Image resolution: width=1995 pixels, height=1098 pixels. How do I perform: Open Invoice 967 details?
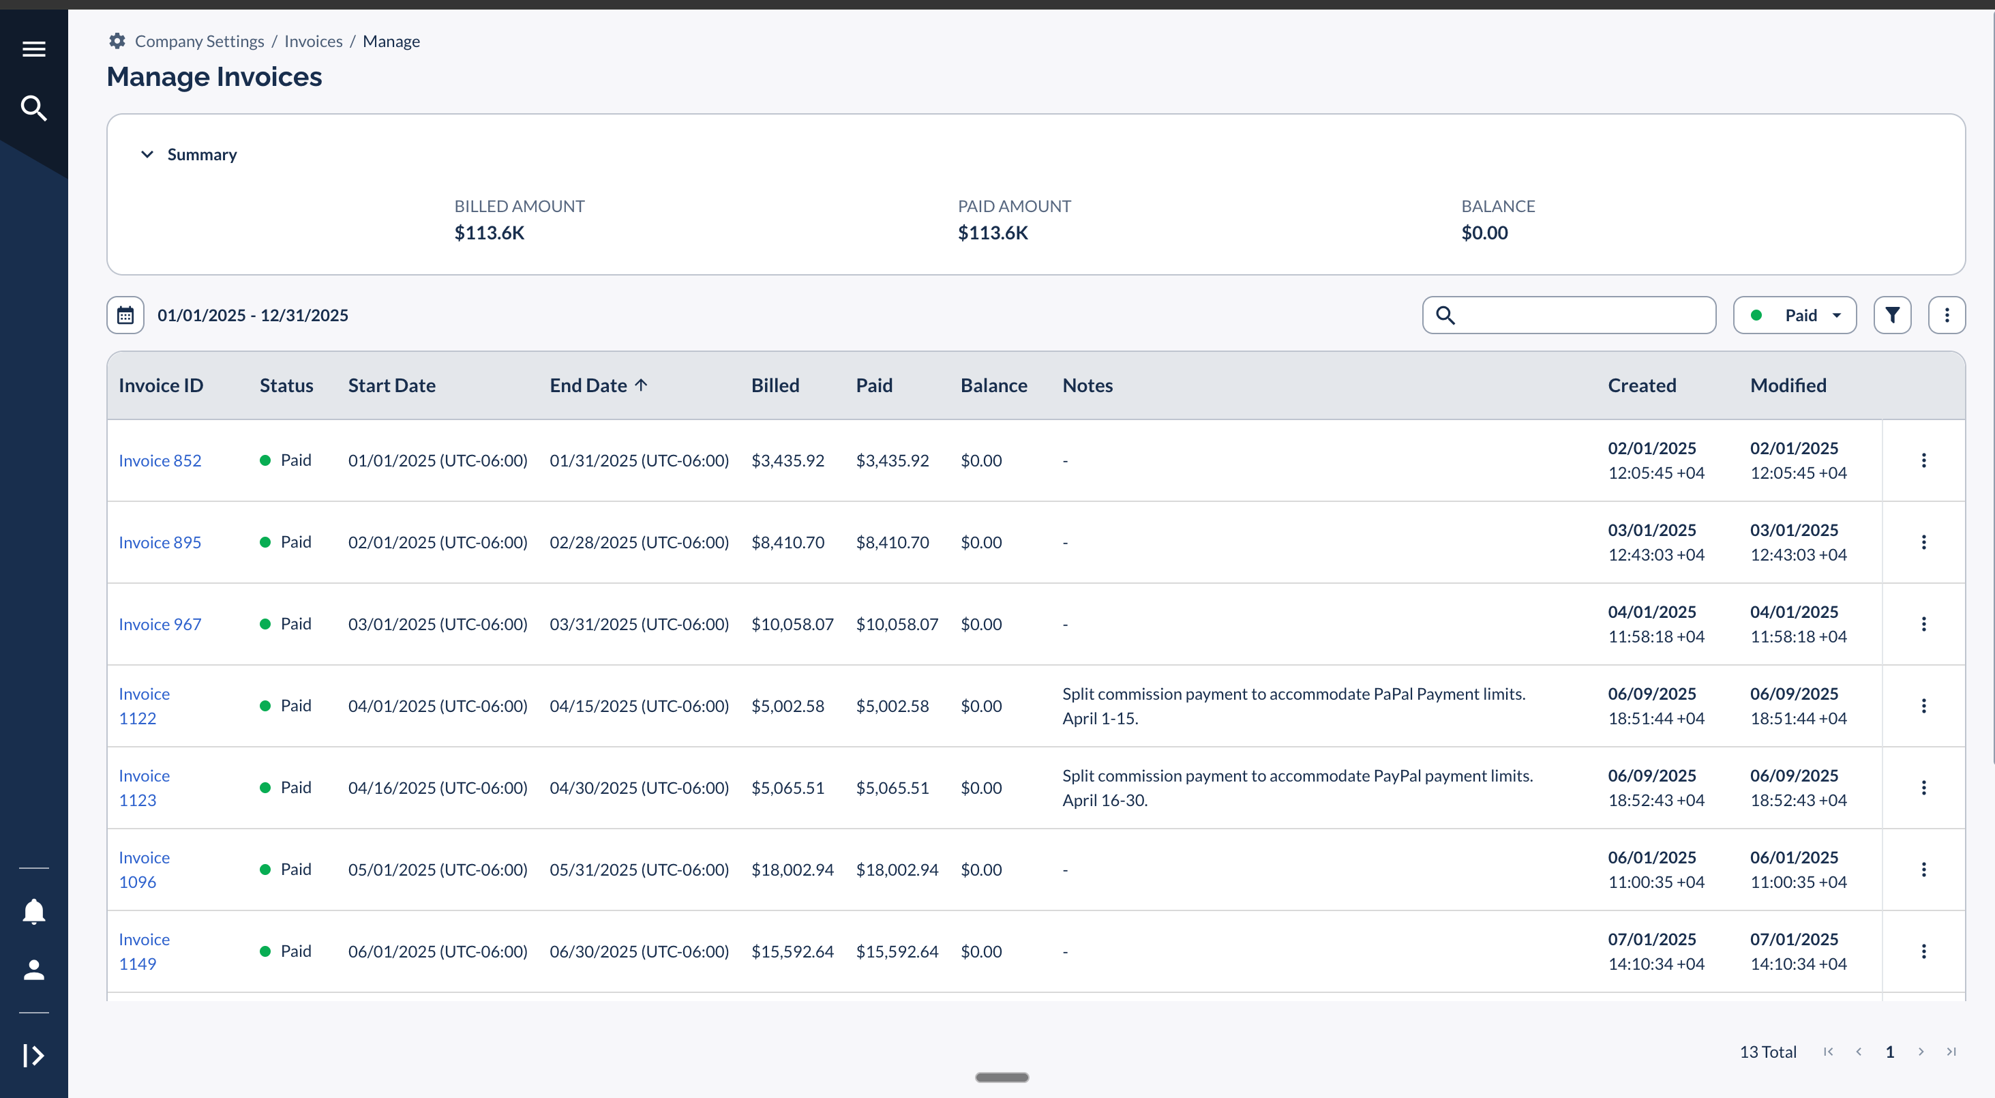click(x=160, y=624)
